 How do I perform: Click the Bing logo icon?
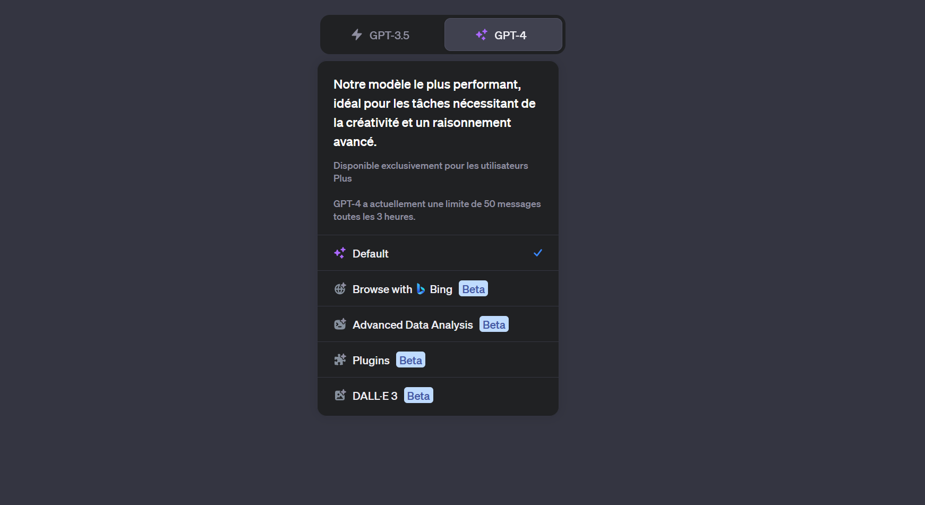pos(421,289)
